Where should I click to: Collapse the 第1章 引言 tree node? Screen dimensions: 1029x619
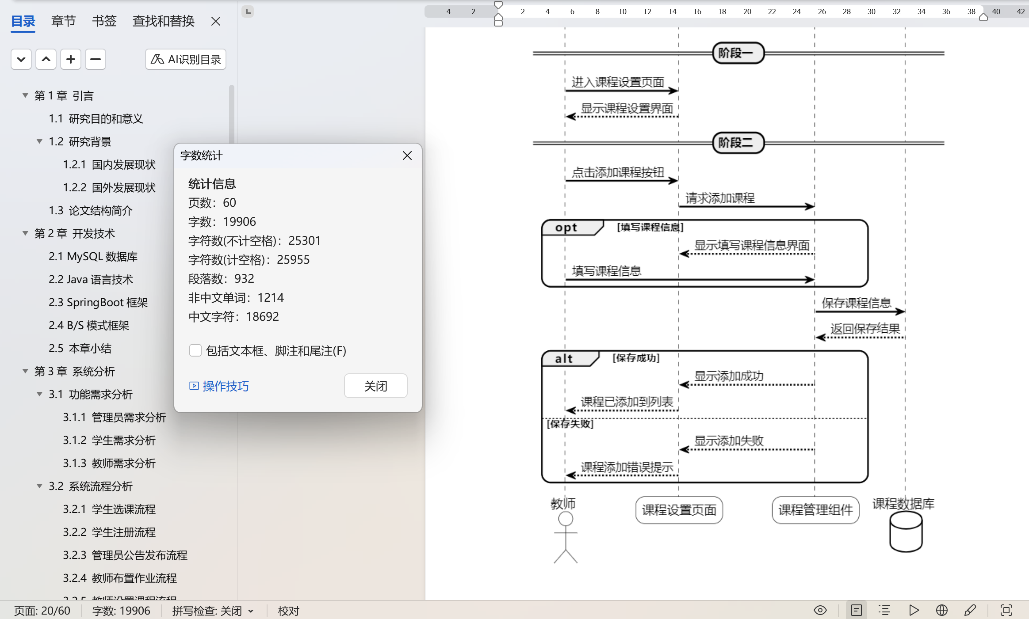[25, 95]
